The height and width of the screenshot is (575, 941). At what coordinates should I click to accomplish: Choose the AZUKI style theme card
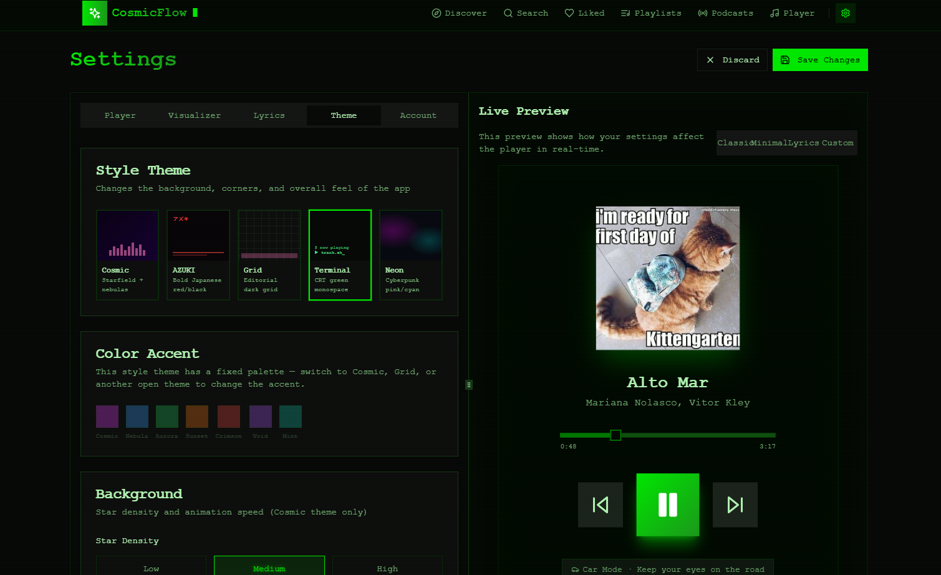(x=198, y=255)
